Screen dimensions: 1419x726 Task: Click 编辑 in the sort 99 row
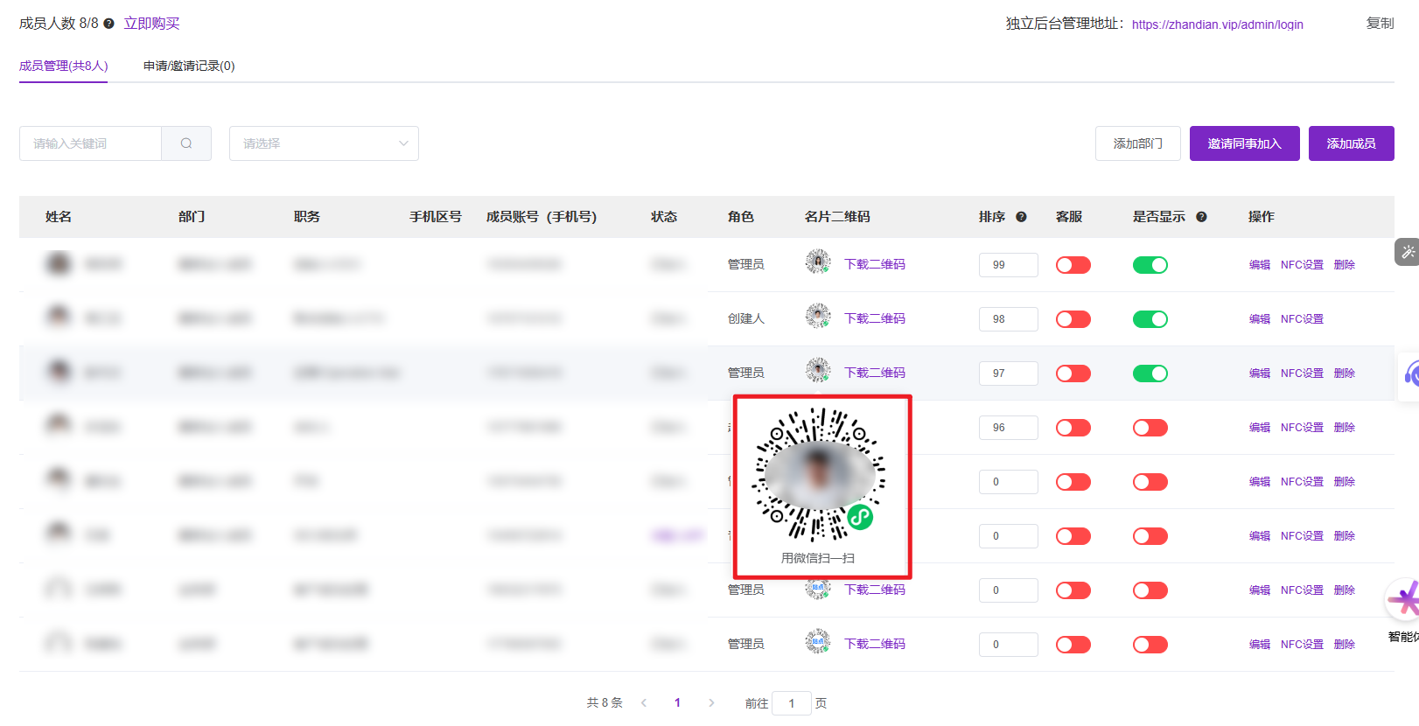pos(1260,265)
